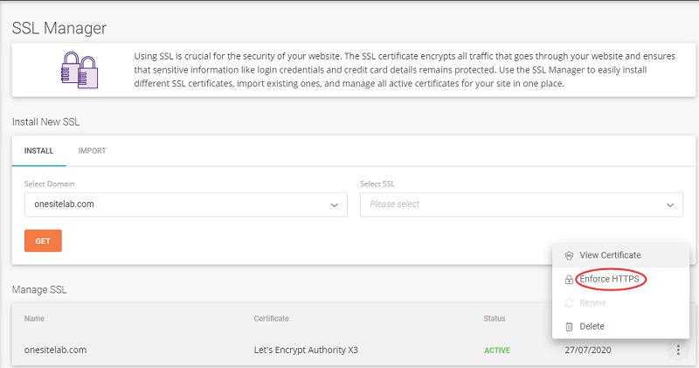
Task: Open the onesitelab.com domain combo box
Action: (186, 205)
